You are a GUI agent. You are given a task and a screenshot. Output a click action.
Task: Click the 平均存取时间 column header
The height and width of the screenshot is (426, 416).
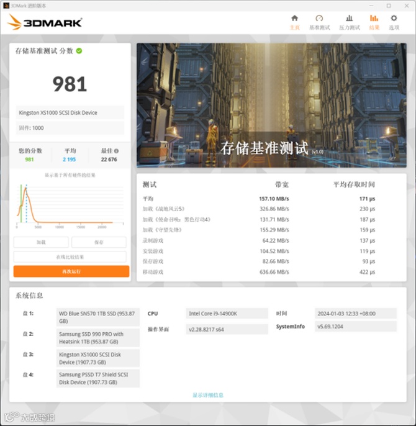[x=354, y=185]
